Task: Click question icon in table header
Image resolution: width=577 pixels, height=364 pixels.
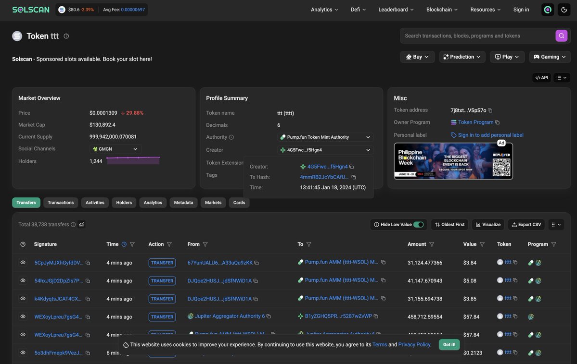Action: click(23, 244)
